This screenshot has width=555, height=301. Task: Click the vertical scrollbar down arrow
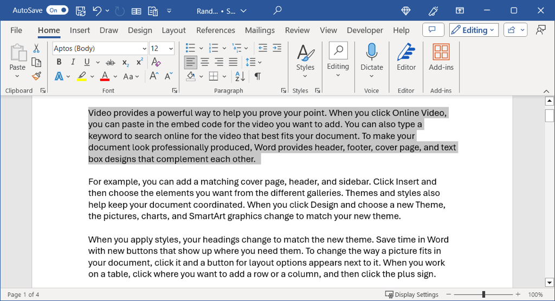[x=549, y=282]
